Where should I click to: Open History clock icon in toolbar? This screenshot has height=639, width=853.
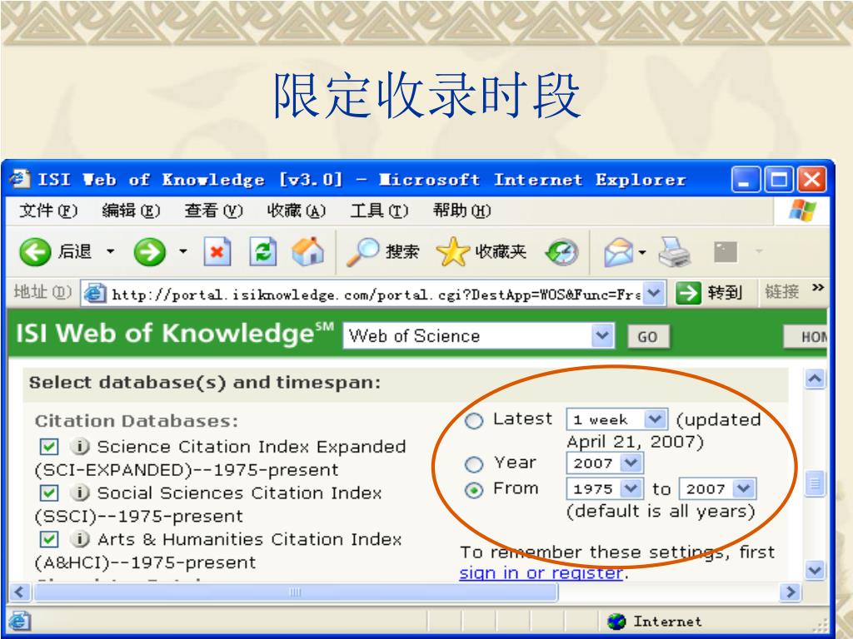tap(562, 251)
